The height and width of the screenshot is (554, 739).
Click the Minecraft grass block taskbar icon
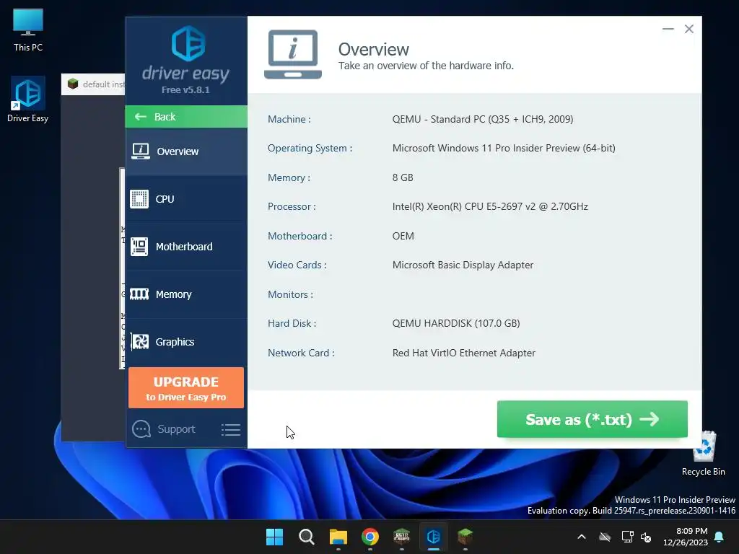[x=465, y=537]
